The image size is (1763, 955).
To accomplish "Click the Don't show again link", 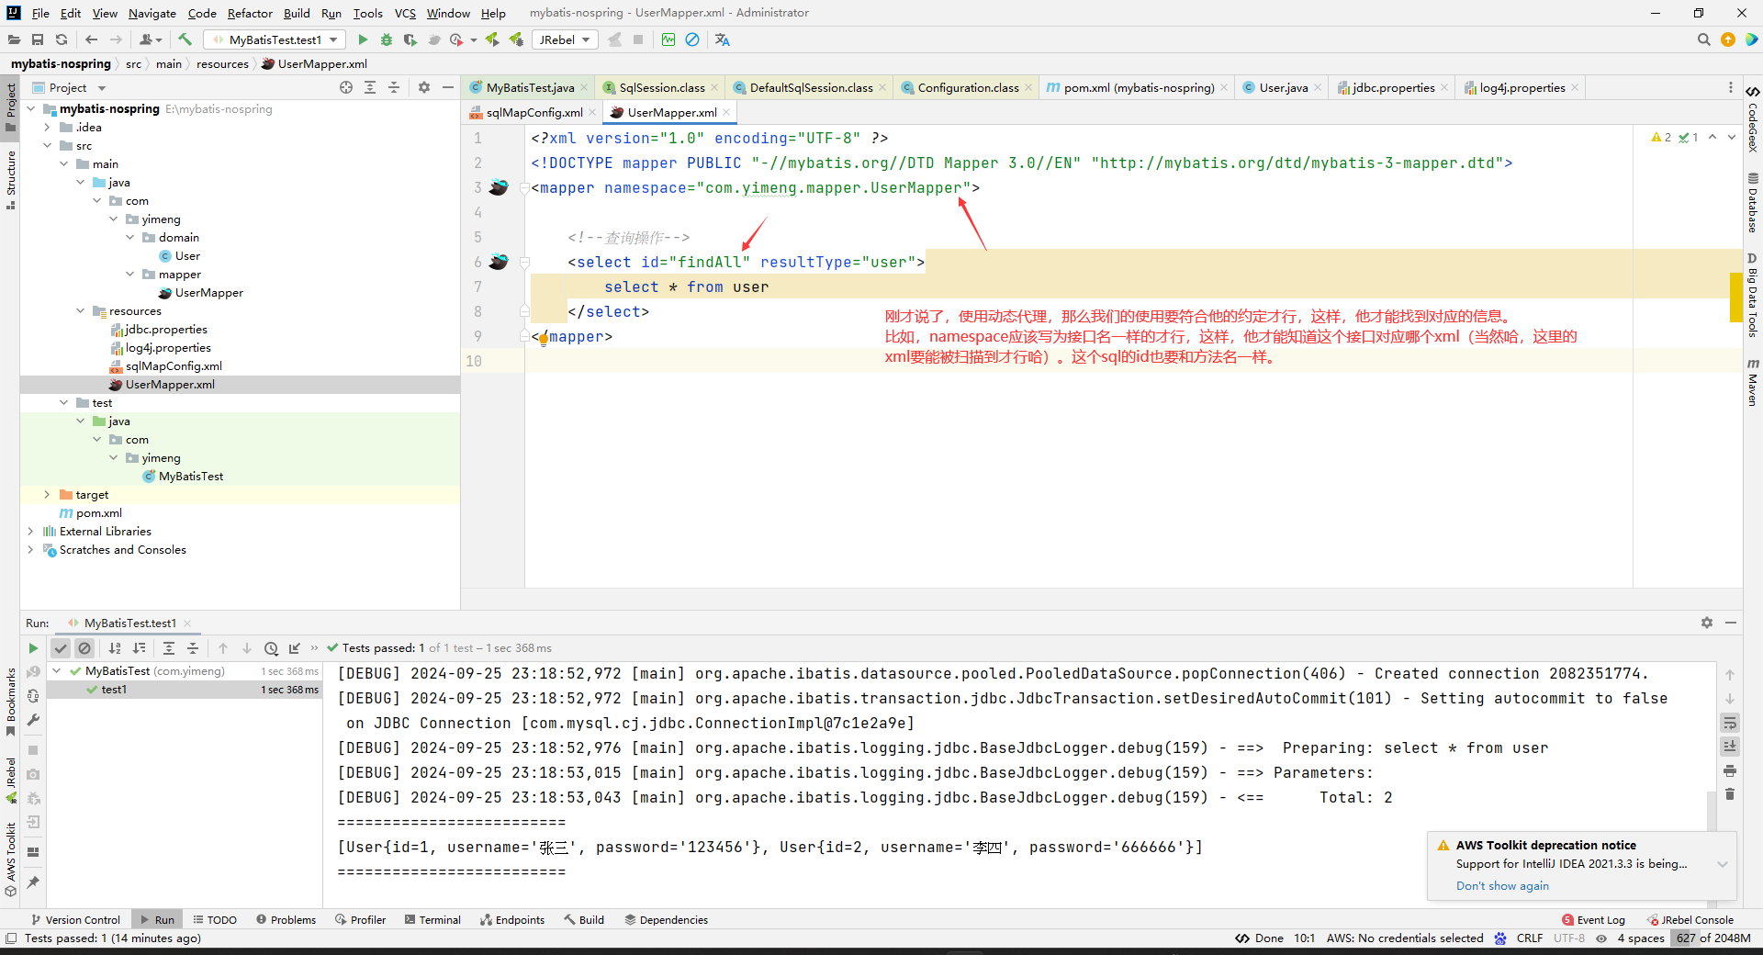I will click(x=1502, y=885).
